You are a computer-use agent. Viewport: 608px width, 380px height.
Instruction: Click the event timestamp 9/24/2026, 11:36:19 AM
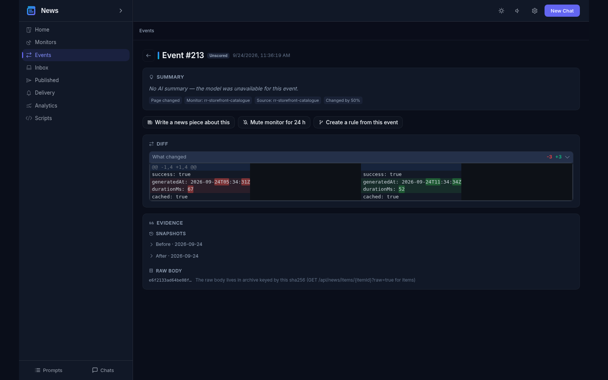(261, 55)
